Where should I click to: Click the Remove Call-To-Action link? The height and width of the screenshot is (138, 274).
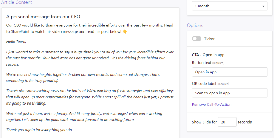coord(212,104)
